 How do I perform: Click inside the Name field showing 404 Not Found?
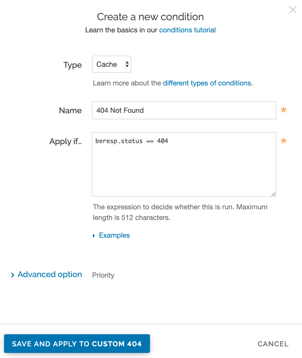(x=184, y=110)
